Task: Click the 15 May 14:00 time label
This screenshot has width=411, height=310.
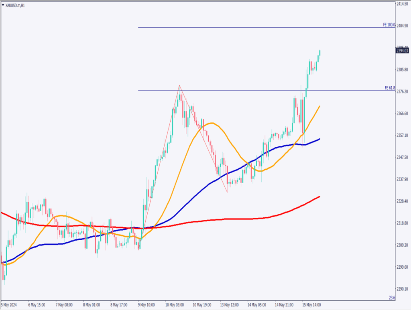Action: click(x=311, y=304)
